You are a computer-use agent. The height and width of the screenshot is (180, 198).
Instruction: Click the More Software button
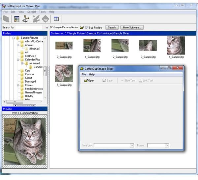click(132, 27)
